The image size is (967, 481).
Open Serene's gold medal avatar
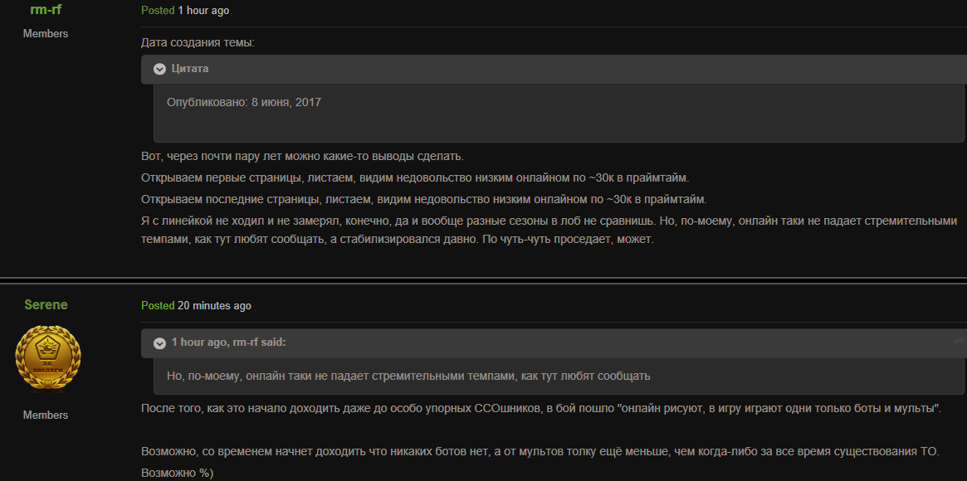point(48,358)
